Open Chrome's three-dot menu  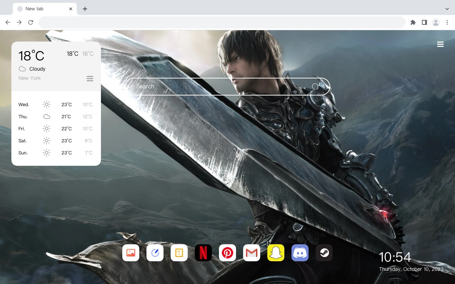(x=447, y=22)
